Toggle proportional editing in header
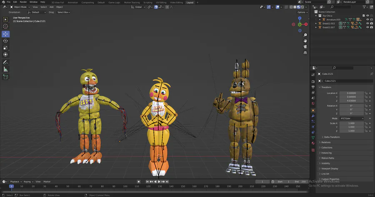Image resolution: width=375 pixels, height=197 pixels. pyautogui.click(x=167, y=7)
